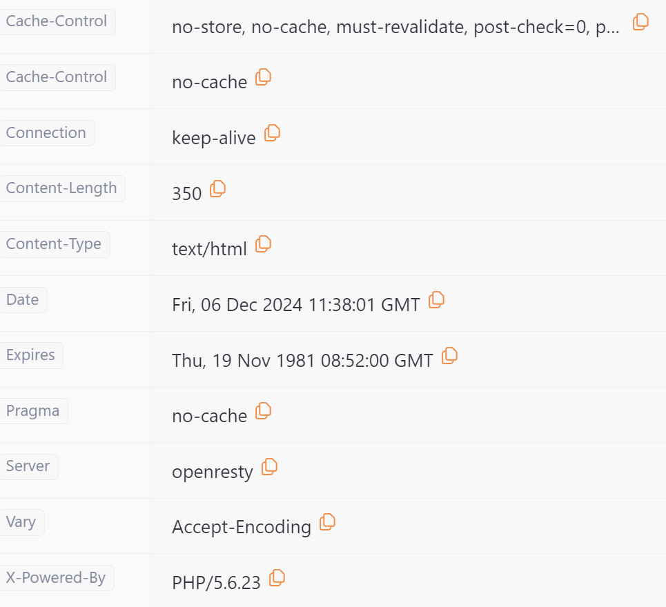Click the openresty server value text
Image resolution: width=666 pixels, height=607 pixels.
[x=213, y=472]
